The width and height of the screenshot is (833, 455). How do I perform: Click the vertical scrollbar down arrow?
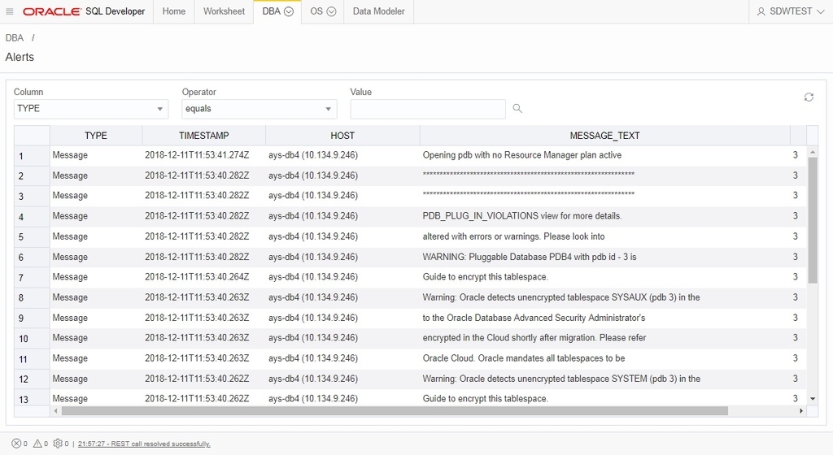[x=813, y=398]
